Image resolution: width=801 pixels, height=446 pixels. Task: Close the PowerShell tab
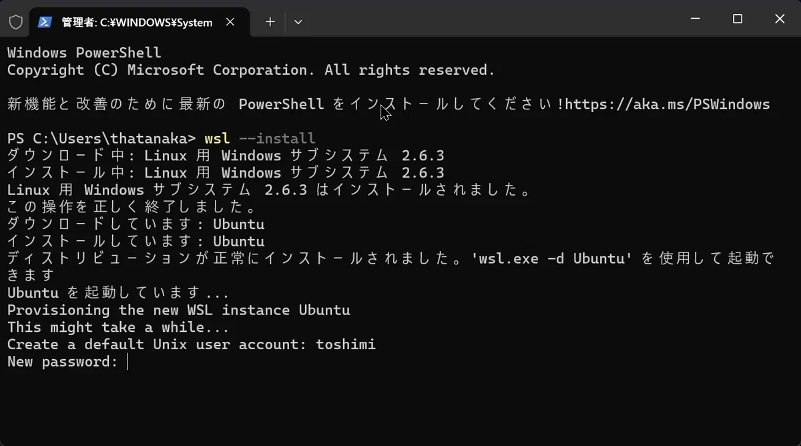point(230,22)
